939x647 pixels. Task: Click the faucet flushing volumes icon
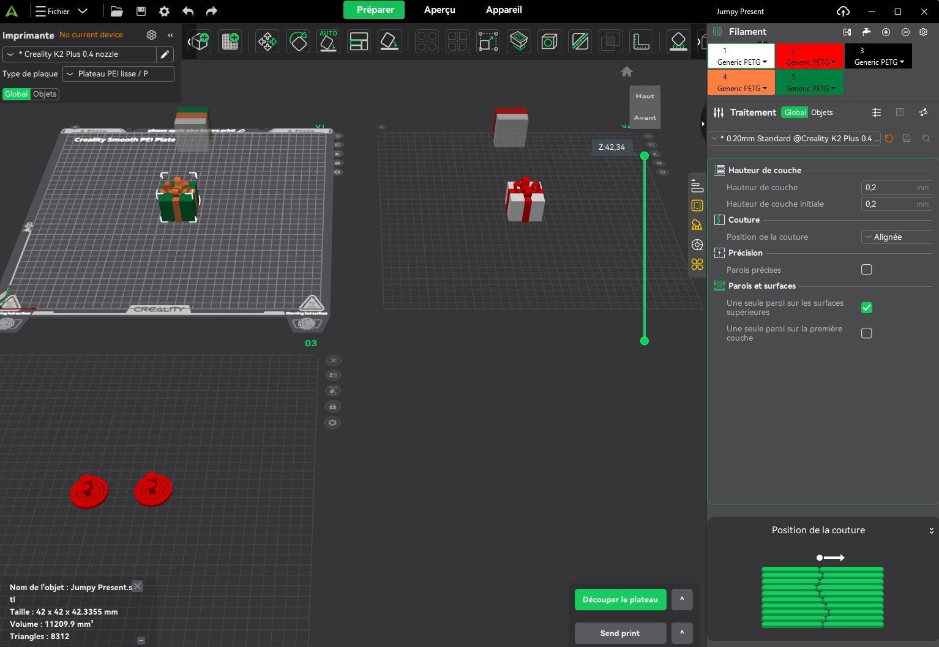tap(866, 32)
